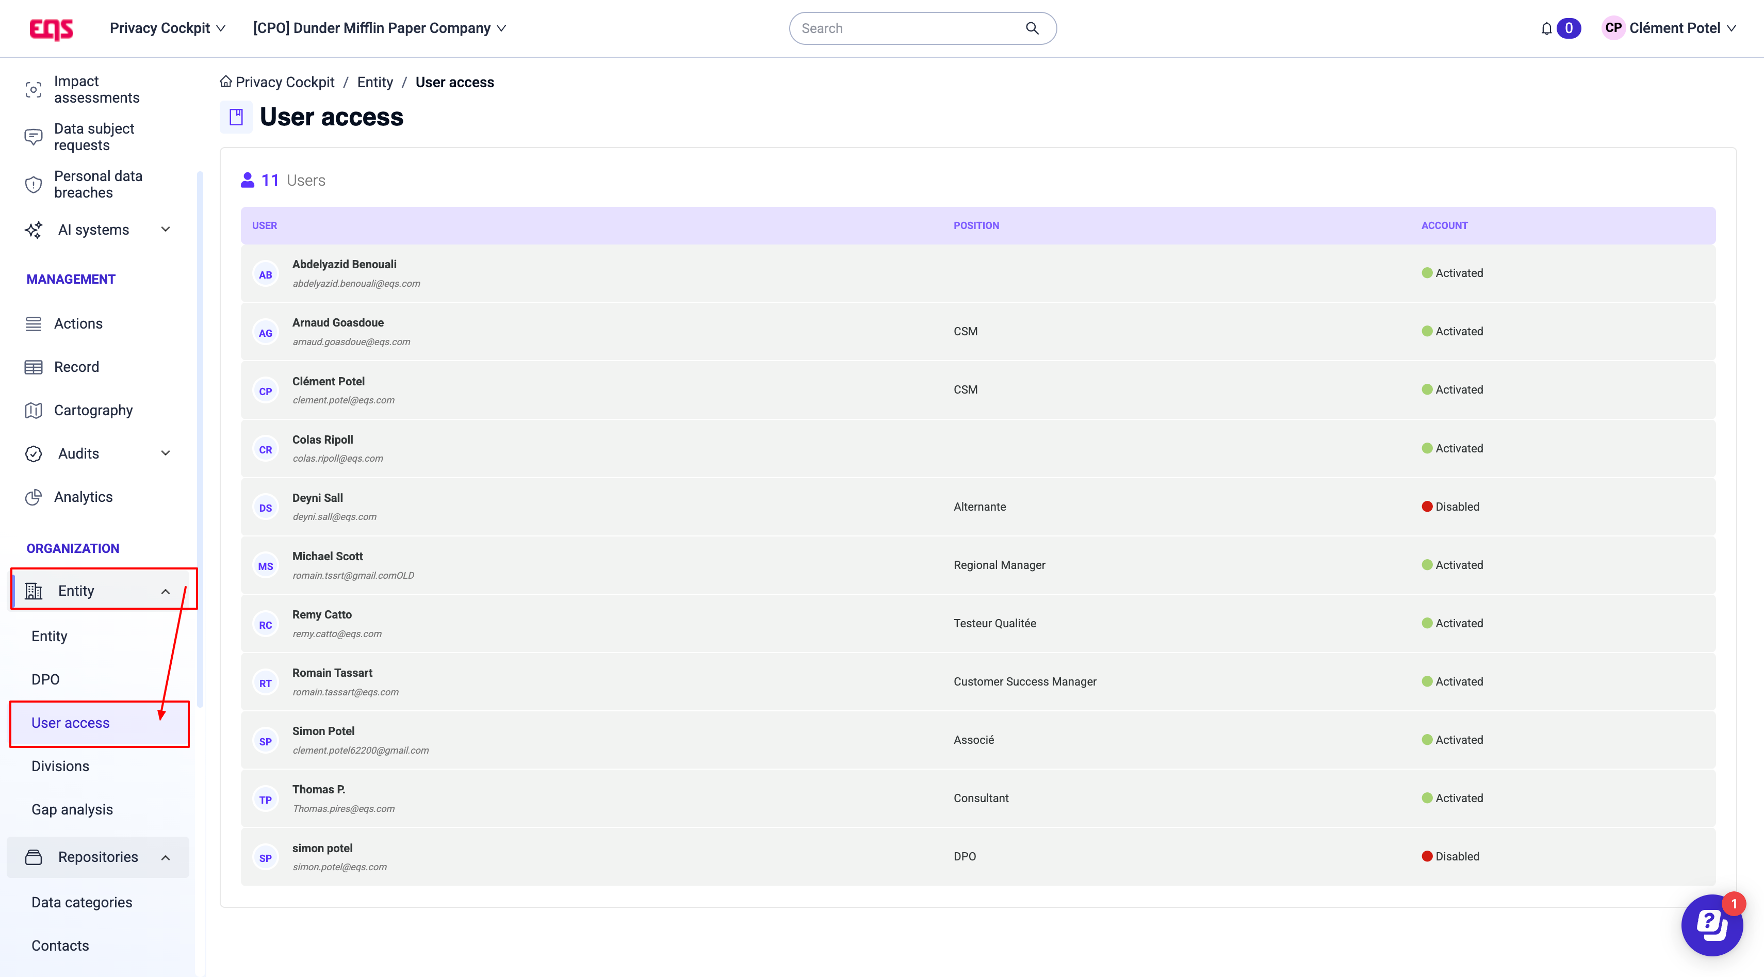Open the Entity submenu item

point(50,636)
